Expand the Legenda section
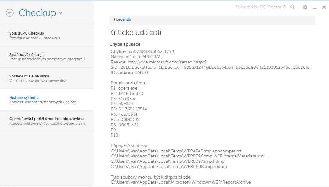 tap(123, 19)
